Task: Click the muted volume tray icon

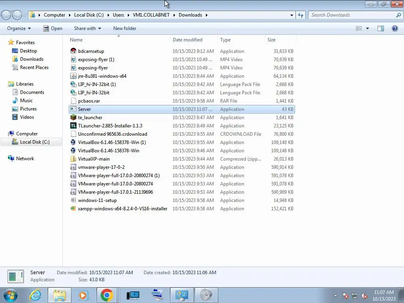Action: coord(364,296)
